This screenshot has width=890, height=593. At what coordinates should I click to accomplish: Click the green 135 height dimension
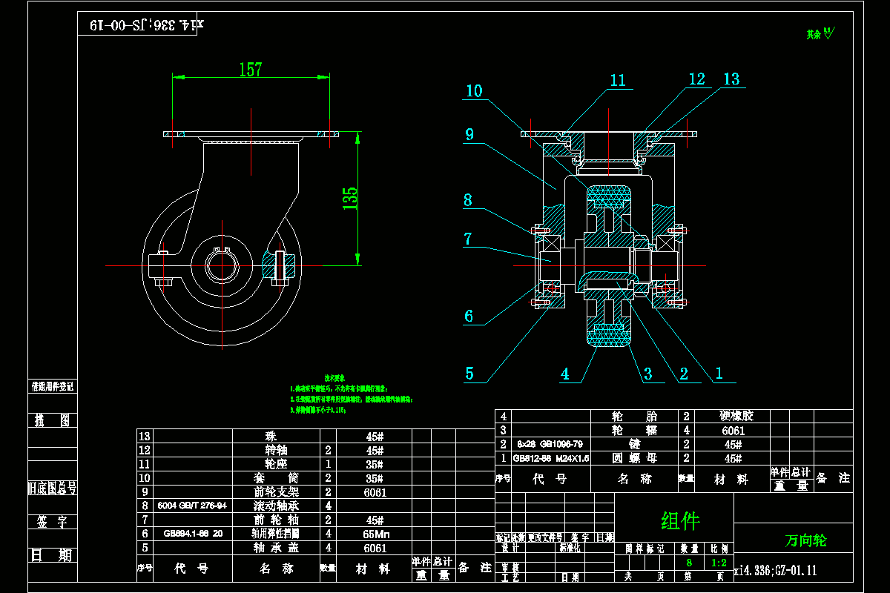pos(350,199)
